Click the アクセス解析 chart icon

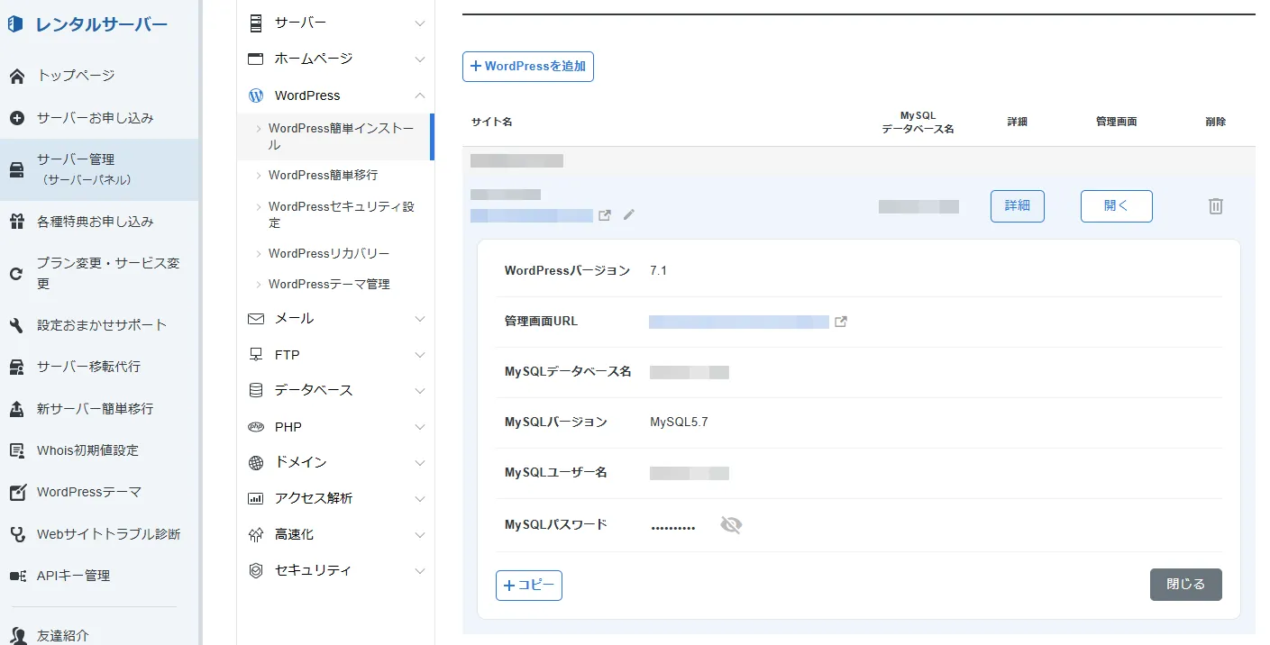pyautogui.click(x=256, y=498)
